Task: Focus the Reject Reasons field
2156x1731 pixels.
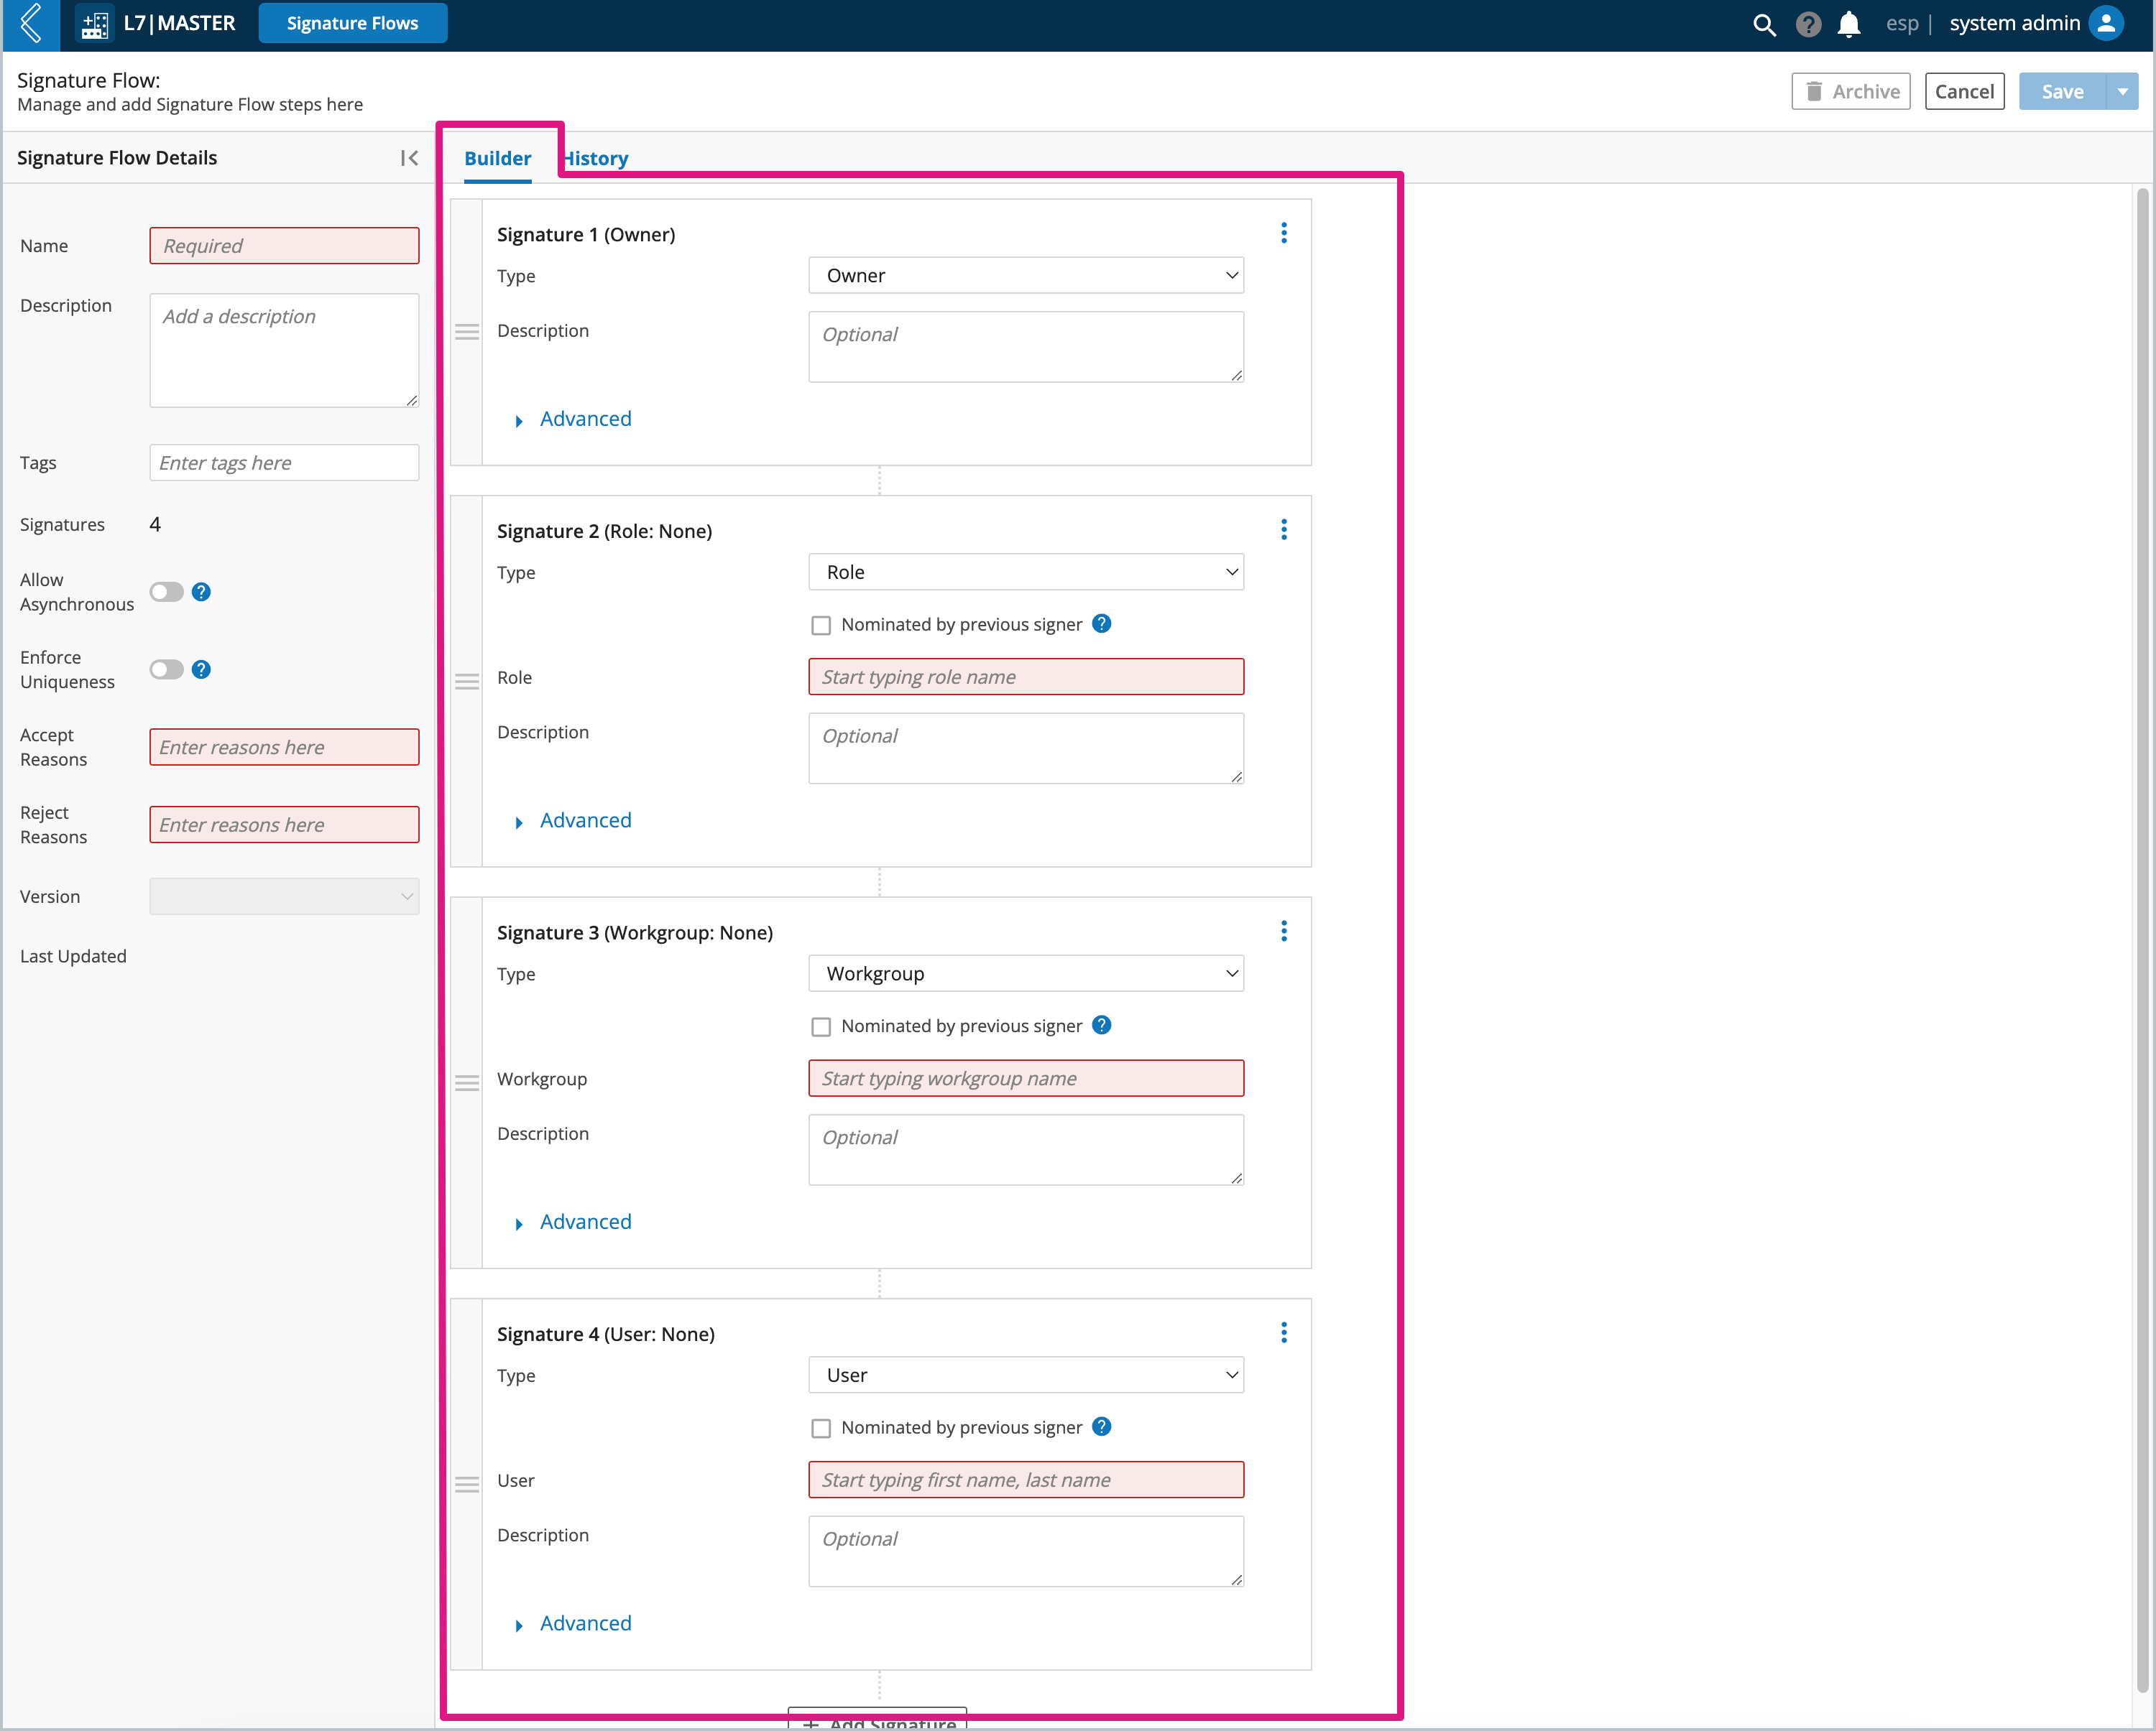Action: 284,825
